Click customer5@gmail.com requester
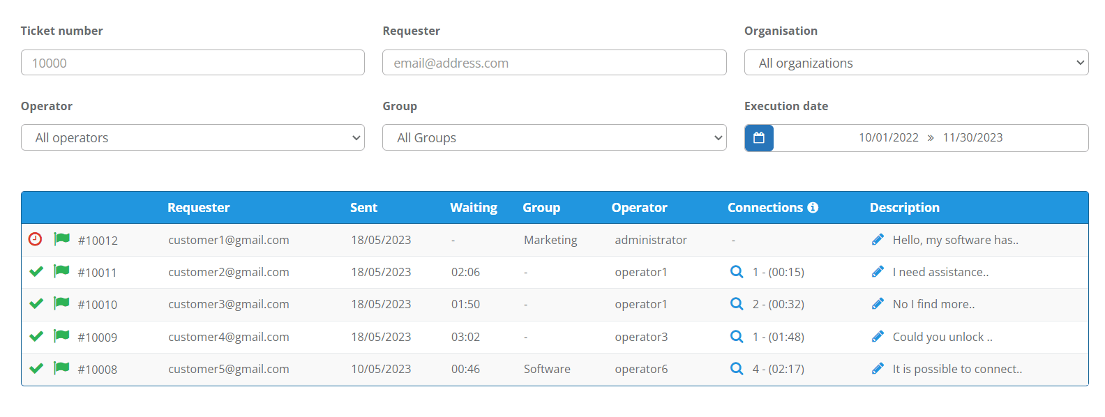The width and height of the screenshot is (1105, 417). click(x=229, y=369)
